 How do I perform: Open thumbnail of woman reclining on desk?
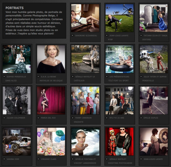tap(85, 18)
